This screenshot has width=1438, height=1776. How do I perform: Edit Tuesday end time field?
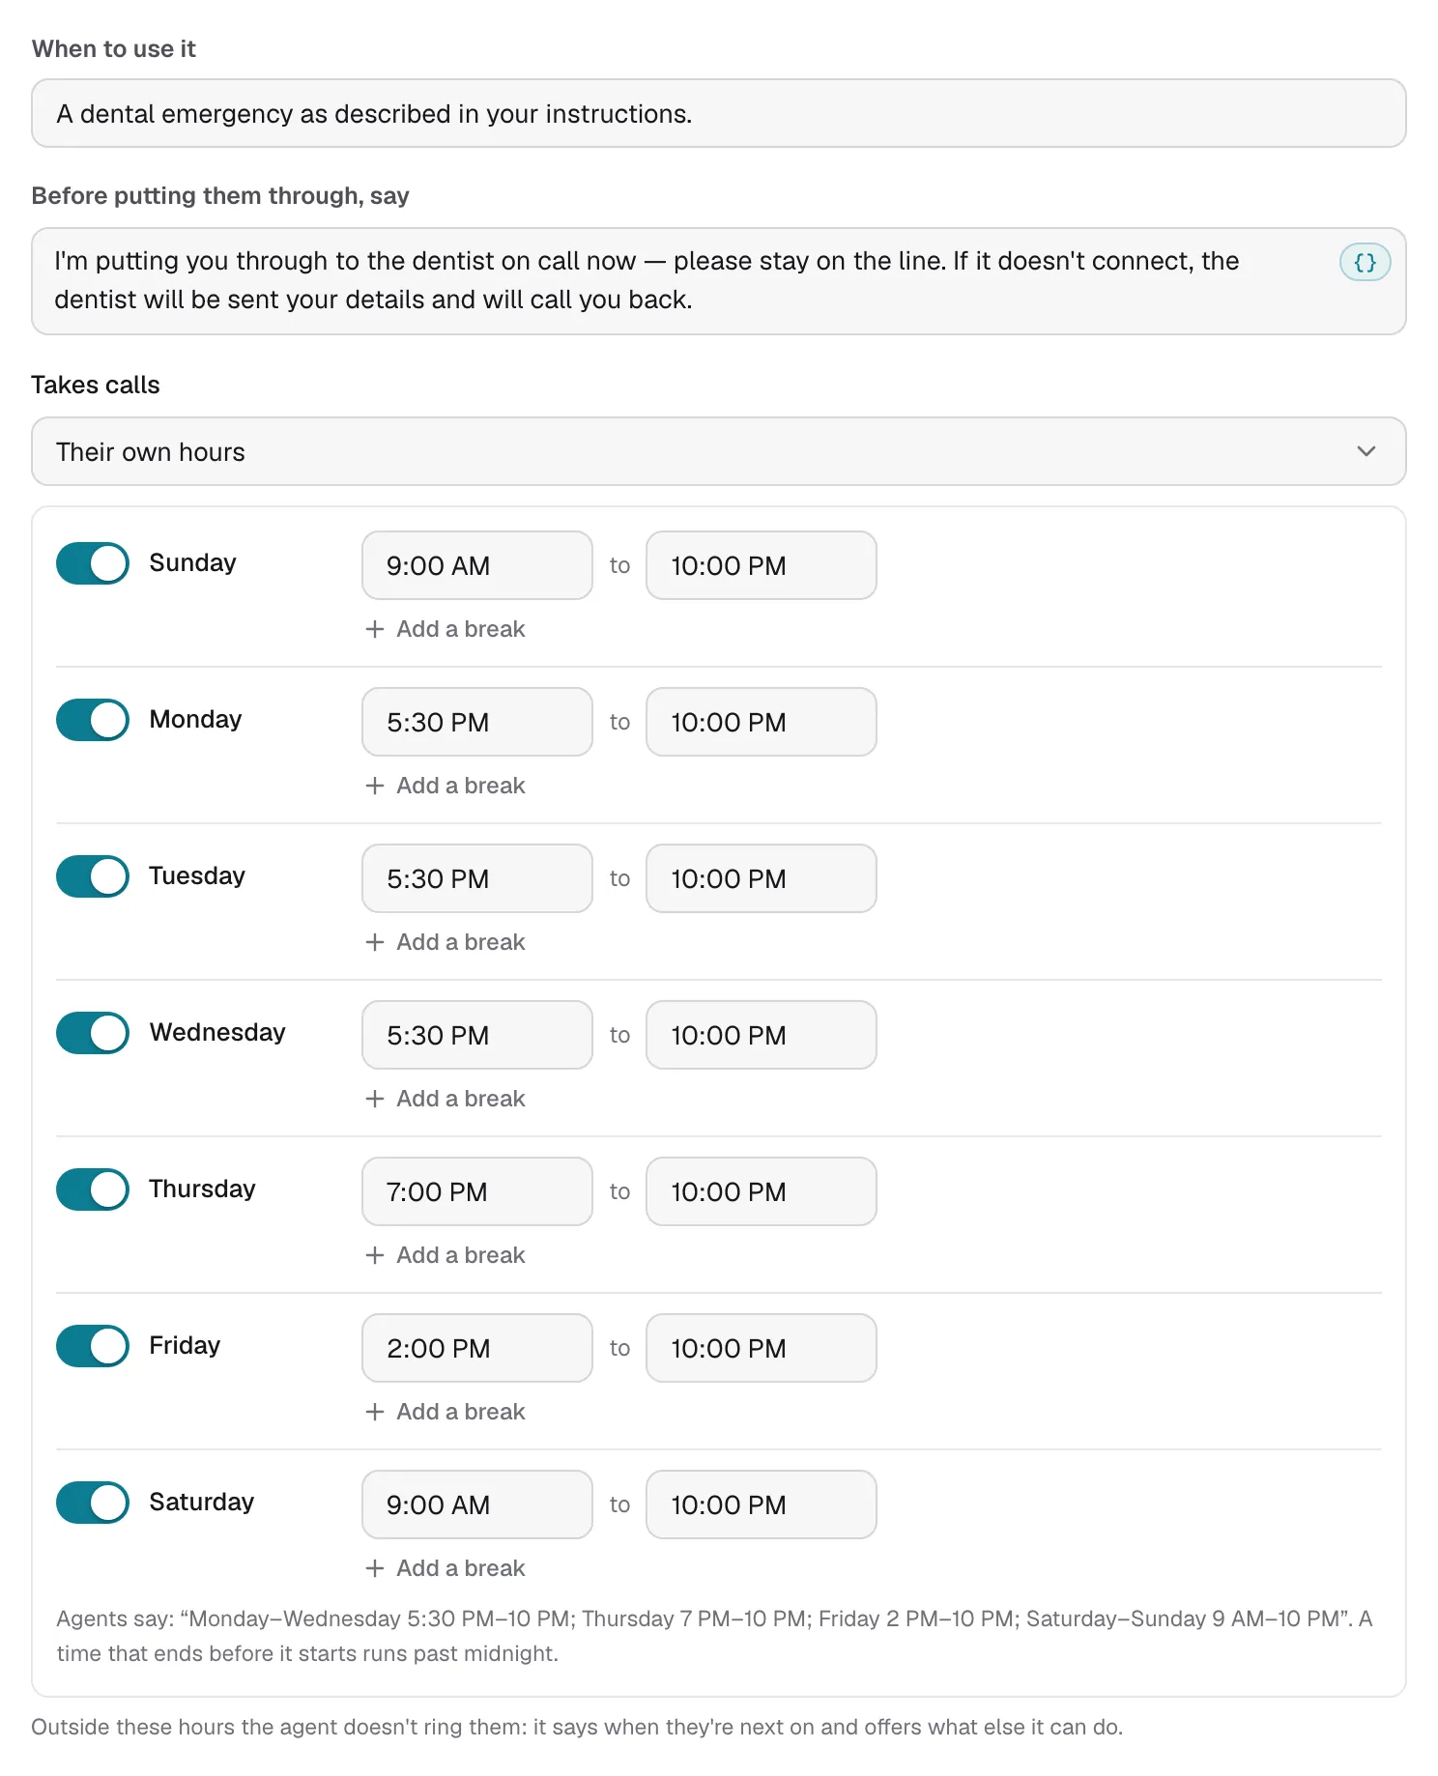point(762,878)
